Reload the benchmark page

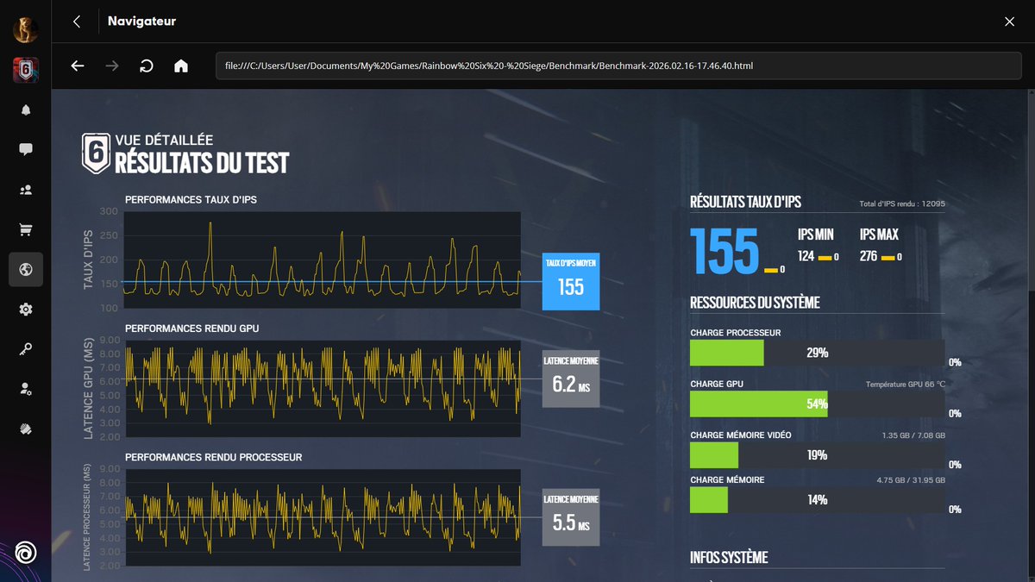(x=147, y=66)
